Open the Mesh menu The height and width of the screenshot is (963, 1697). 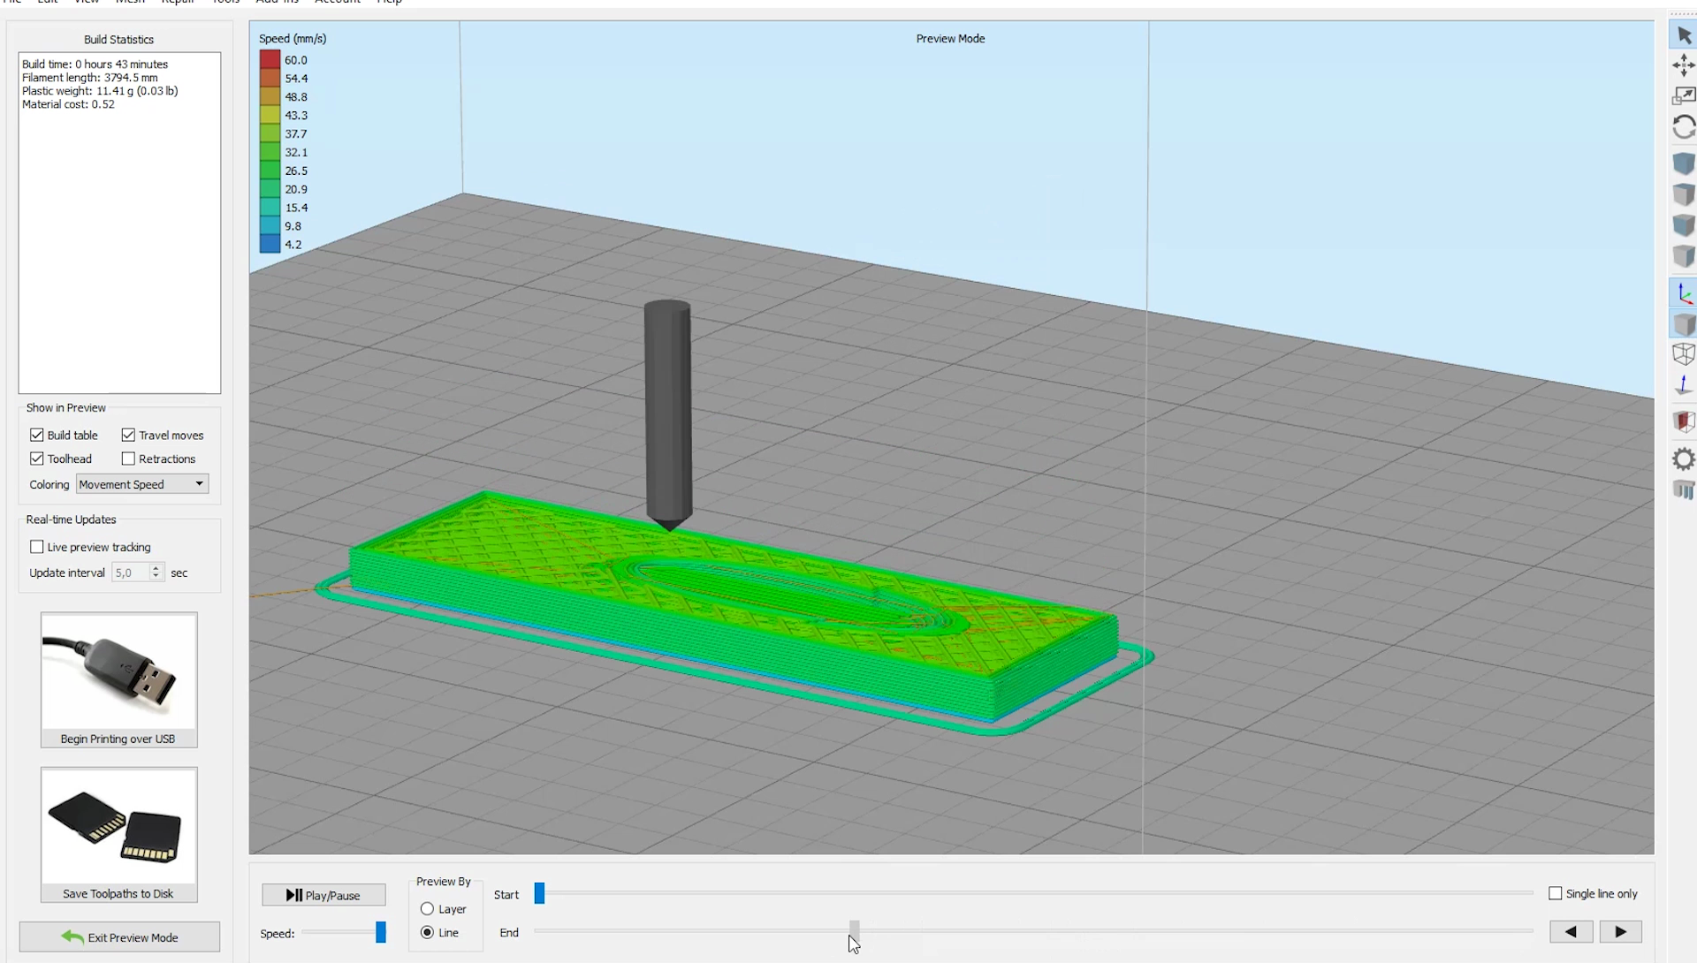(129, 3)
